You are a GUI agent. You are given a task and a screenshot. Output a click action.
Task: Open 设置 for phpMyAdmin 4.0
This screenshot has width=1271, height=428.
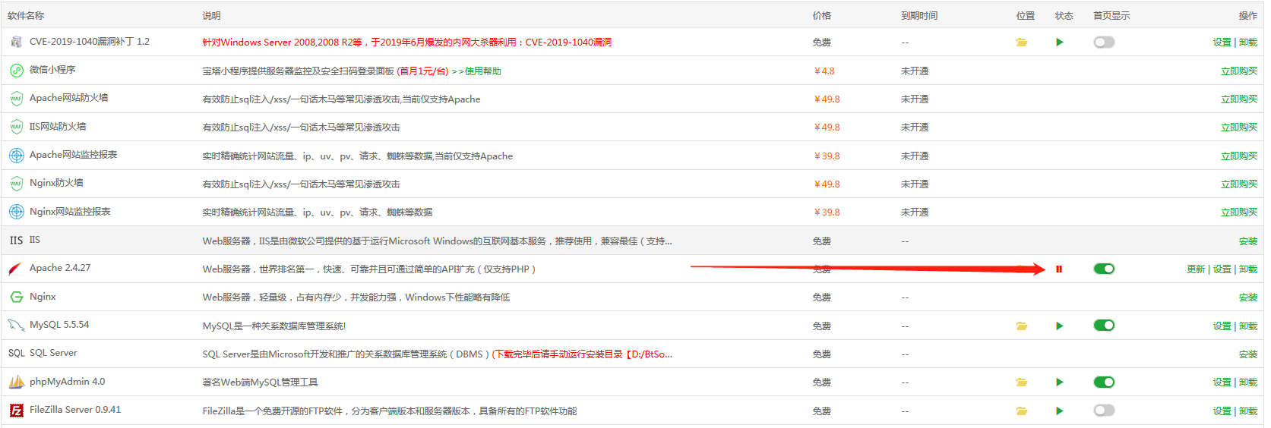[1222, 382]
